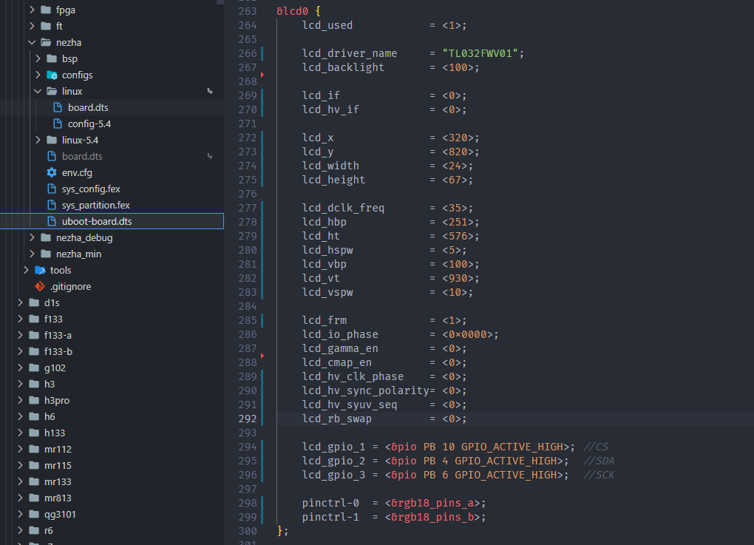Select the mr813 folder entry
The image size is (754, 545).
tap(58, 498)
